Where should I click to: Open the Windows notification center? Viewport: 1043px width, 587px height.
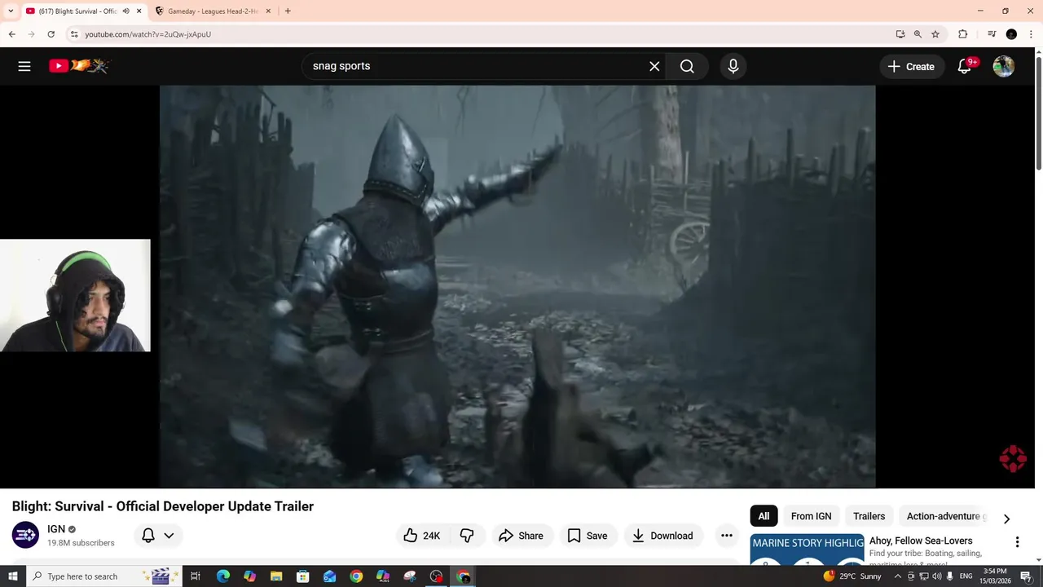1026,576
